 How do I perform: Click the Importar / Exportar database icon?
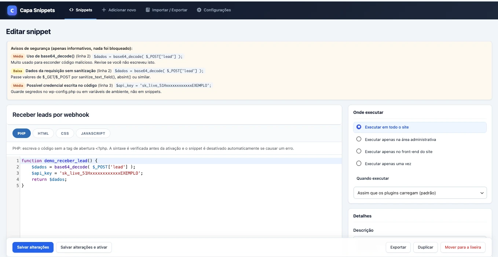147,10
